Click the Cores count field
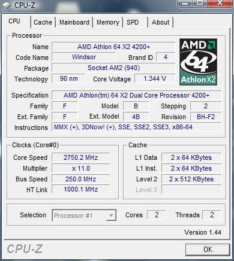 tap(157, 215)
